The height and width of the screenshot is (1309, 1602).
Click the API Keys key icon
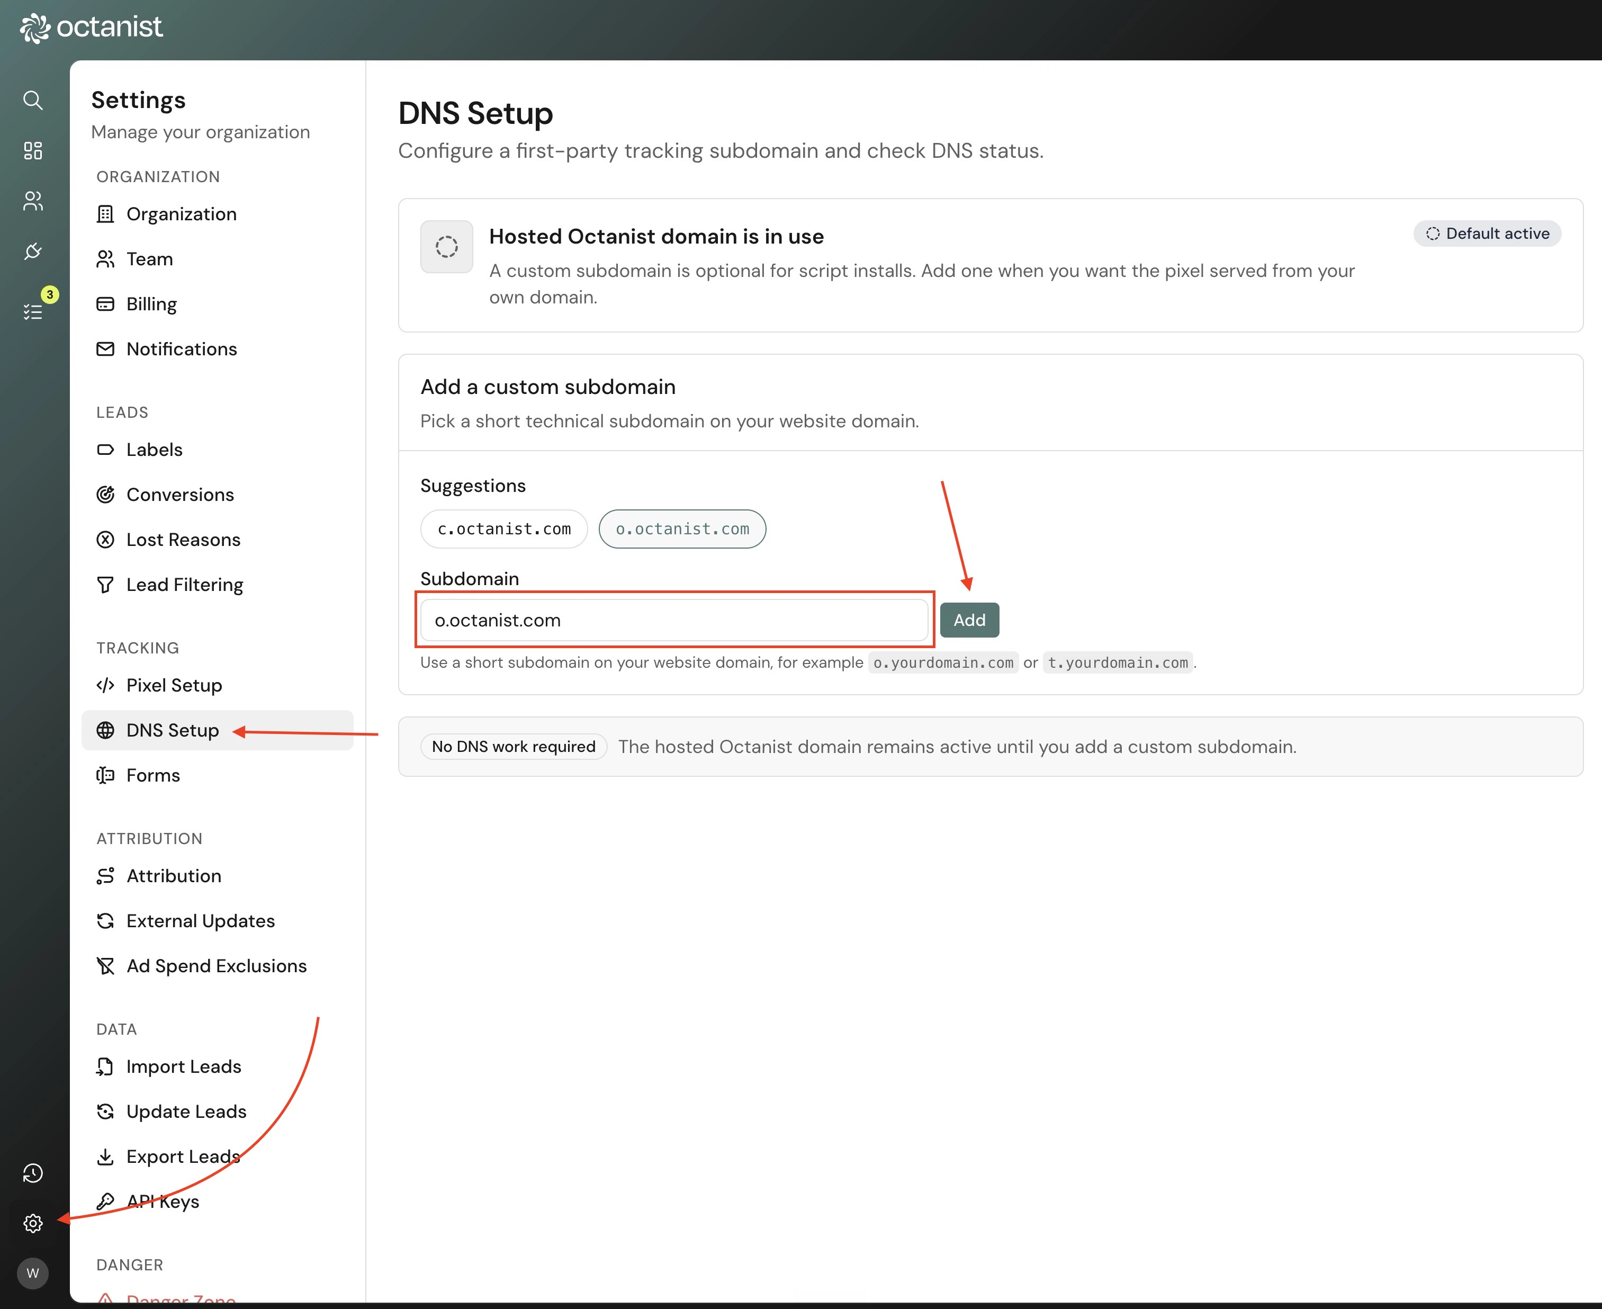[x=105, y=1201]
